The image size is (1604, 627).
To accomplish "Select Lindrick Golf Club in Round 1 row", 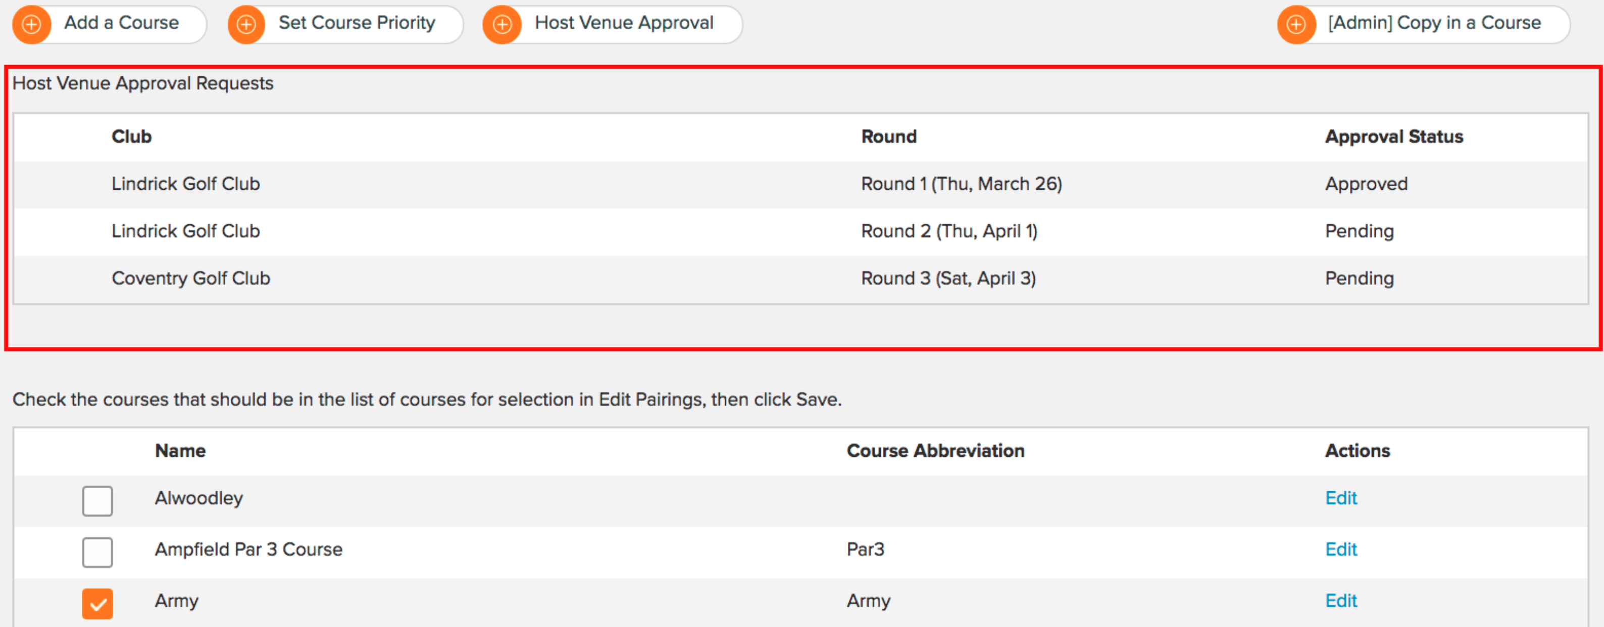I will point(185,184).
